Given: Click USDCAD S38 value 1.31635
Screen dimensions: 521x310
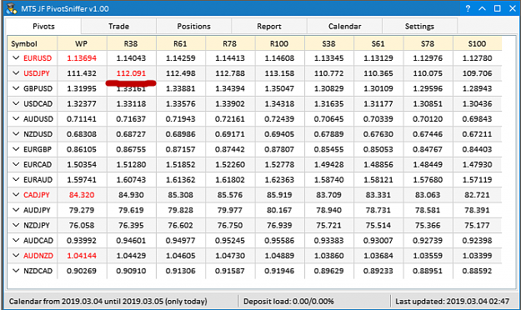Looking at the screenshot, I should [x=329, y=103].
